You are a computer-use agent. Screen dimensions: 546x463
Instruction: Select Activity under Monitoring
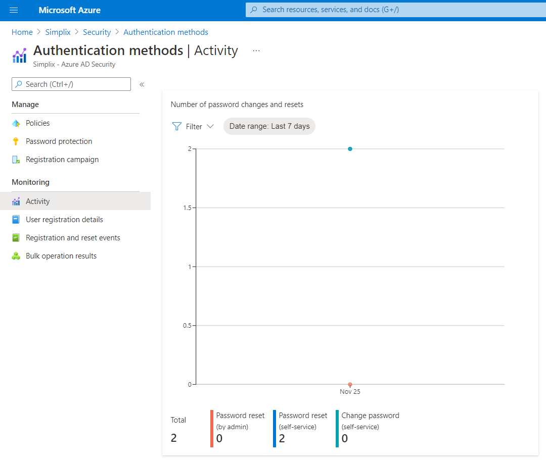[x=75, y=201]
